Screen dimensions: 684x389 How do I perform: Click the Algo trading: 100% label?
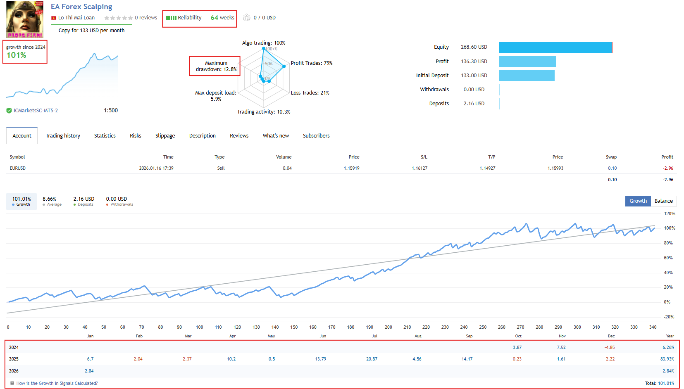[264, 43]
